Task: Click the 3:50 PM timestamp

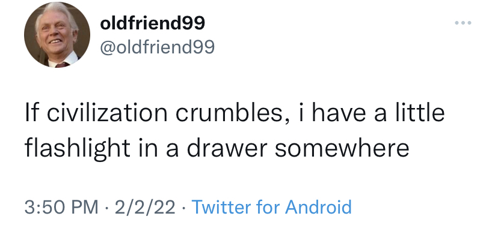Action: coord(61,207)
